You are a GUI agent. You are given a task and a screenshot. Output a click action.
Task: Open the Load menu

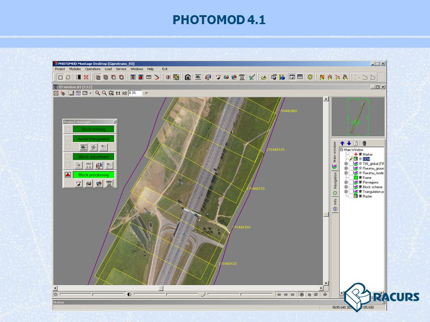click(108, 69)
